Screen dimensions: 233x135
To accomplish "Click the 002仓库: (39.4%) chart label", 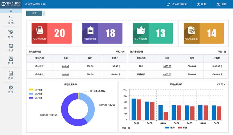I will tap(107, 105).
